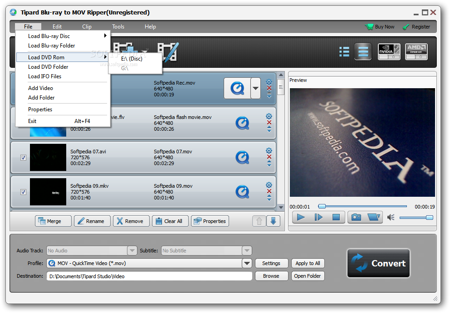Remove Softpedia flash movie.mov with red X
The height and width of the screenshot is (313, 450).
pyautogui.click(x=269, y=123)
